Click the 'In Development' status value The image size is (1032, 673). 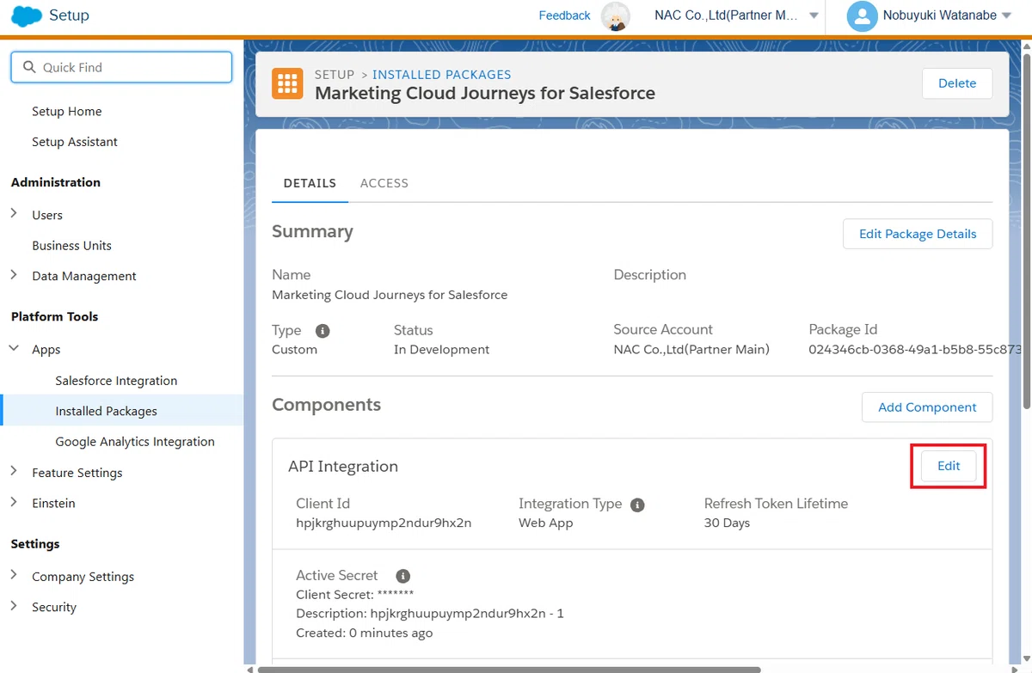tap(441, 350)
